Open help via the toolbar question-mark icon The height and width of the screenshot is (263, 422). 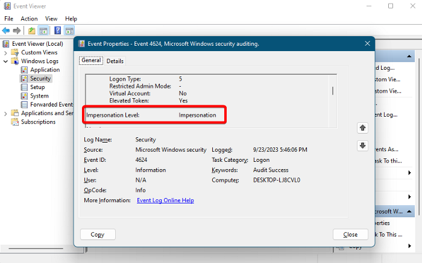(58, 31)
